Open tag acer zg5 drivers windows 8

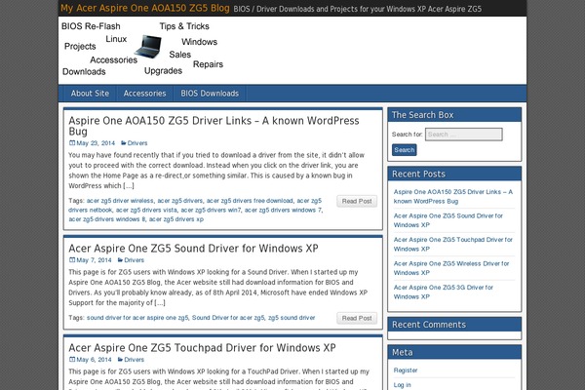[x=106, y=219]
